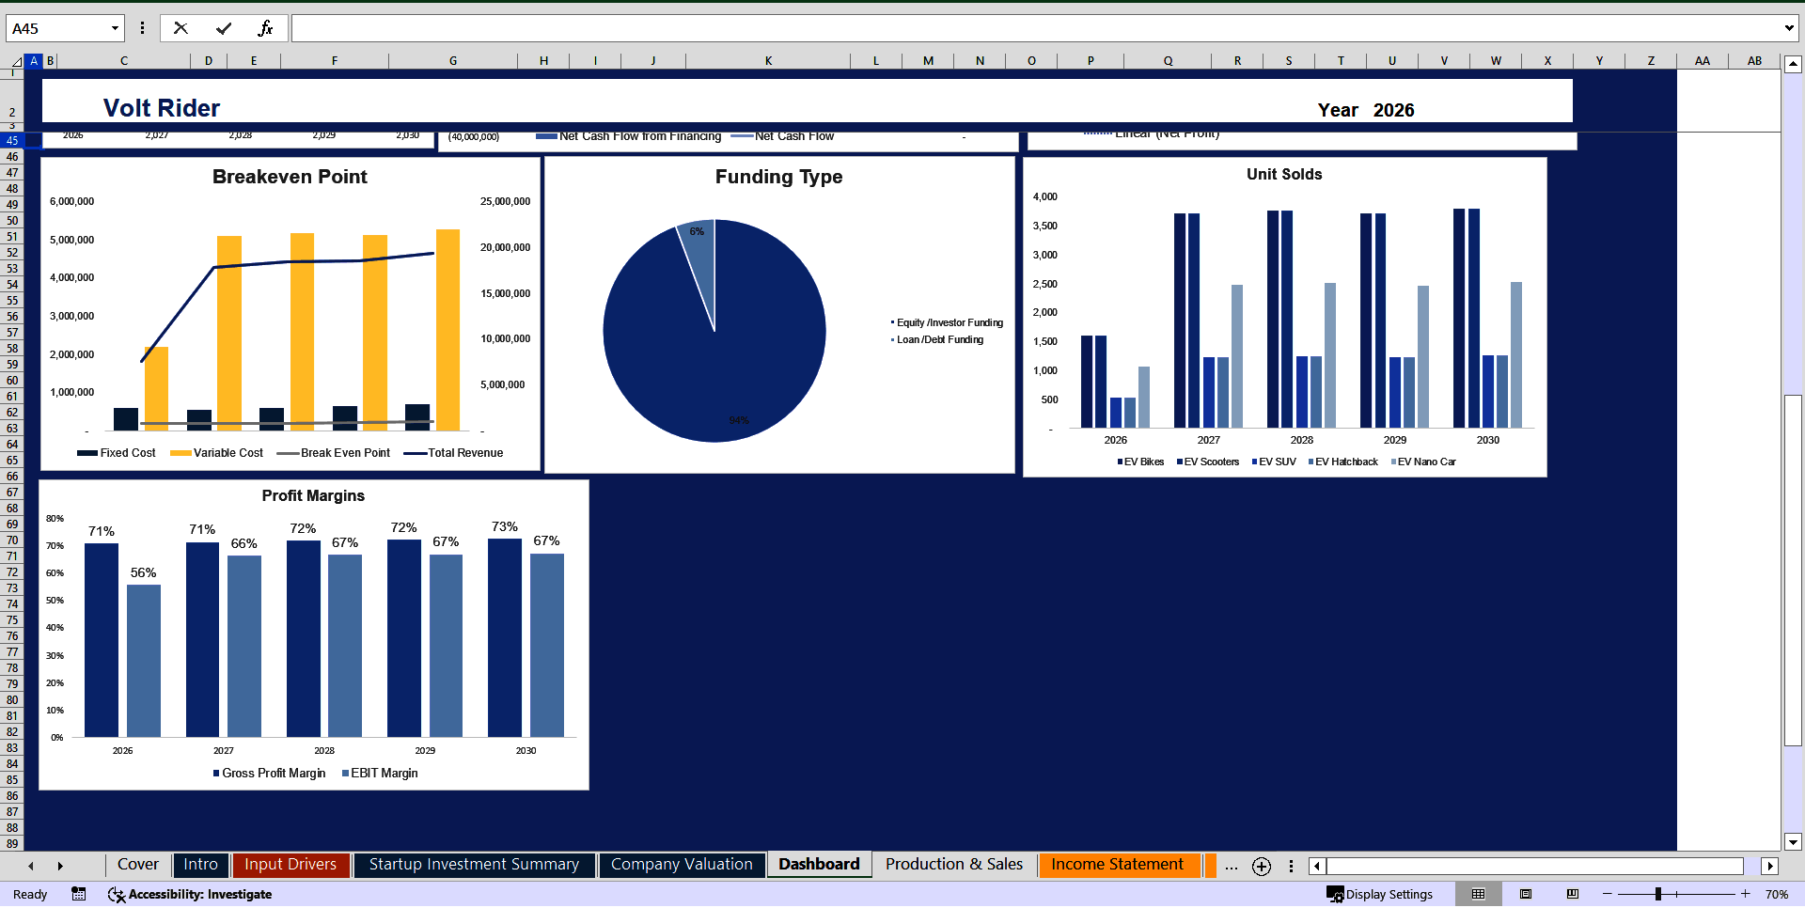Click the Year 2026 value cell
This screenshot has width=1805, height=908.
1393,110
